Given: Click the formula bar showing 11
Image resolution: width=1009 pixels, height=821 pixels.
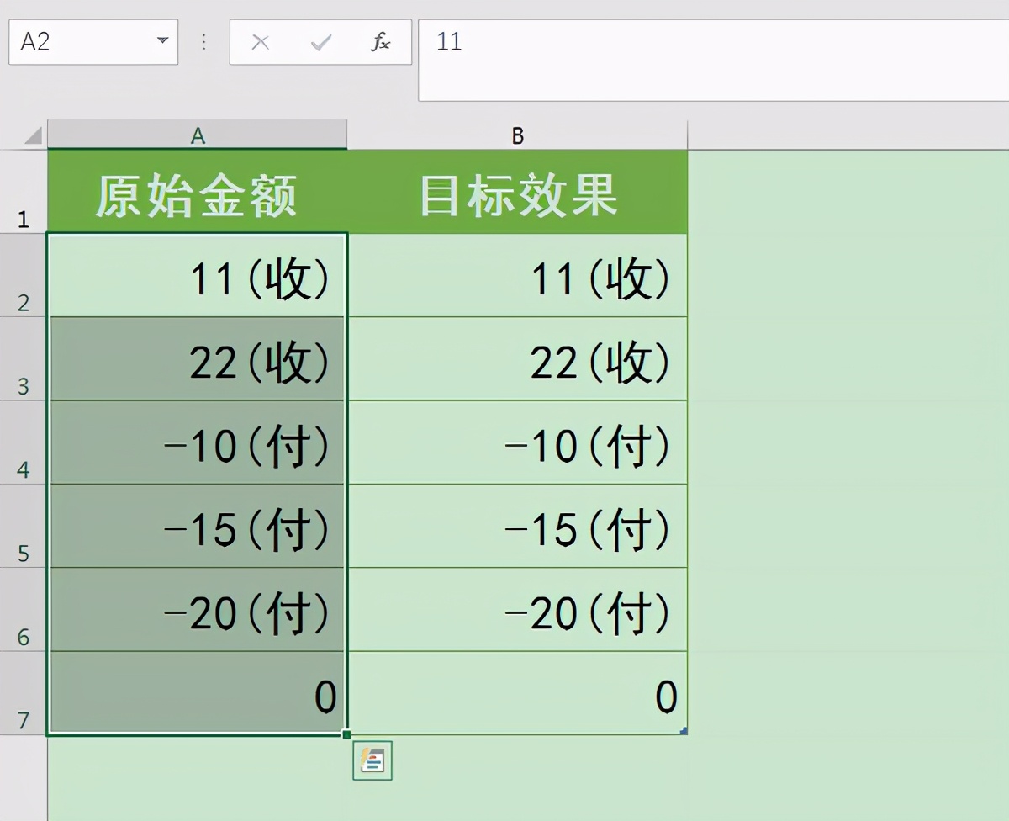Looking at the screenshot, I should [713, 61].
